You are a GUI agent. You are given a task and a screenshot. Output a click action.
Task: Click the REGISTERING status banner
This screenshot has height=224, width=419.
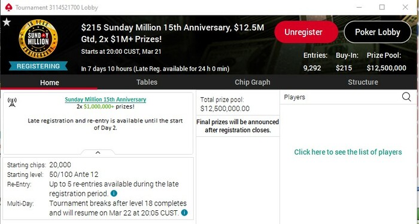[38, 66]
